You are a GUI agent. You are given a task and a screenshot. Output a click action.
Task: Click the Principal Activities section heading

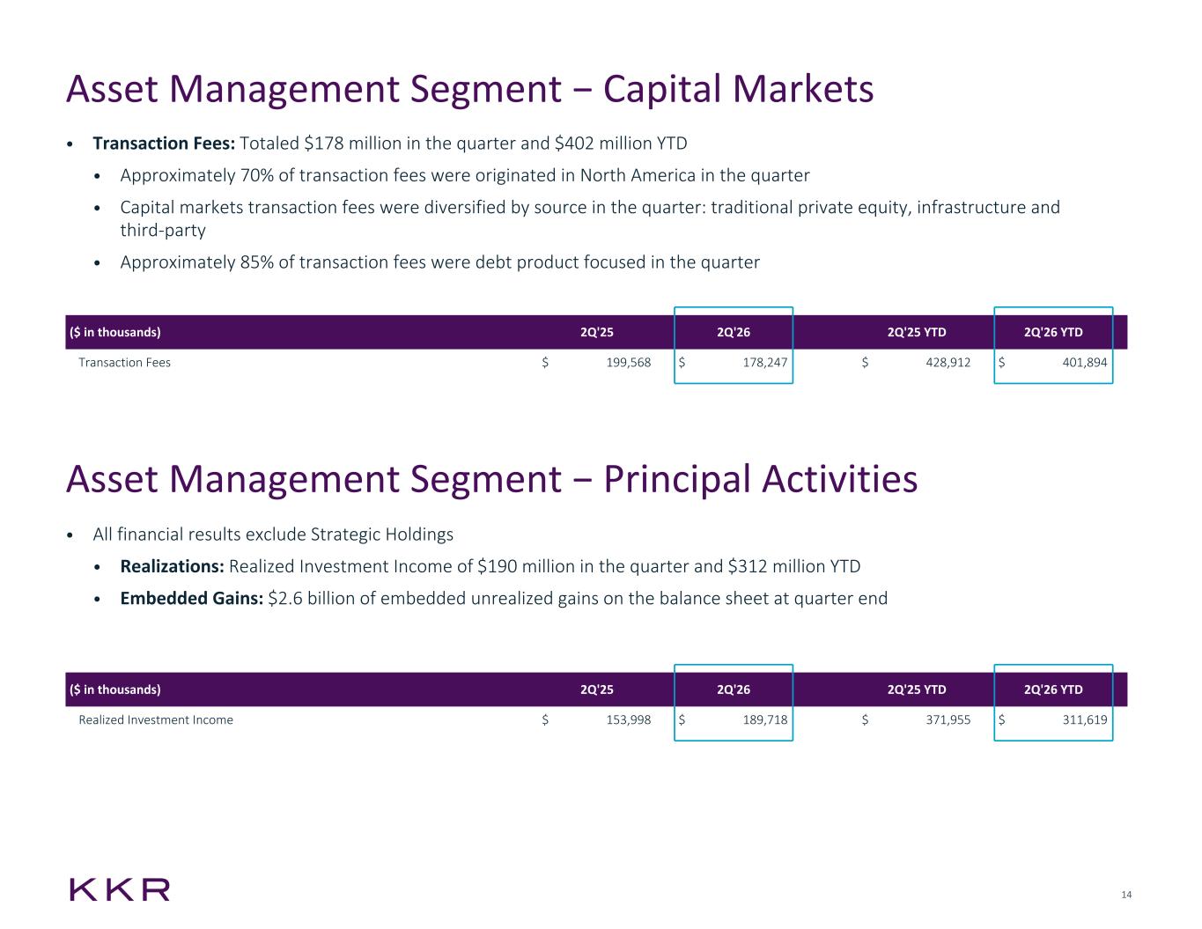click(491, 480)
